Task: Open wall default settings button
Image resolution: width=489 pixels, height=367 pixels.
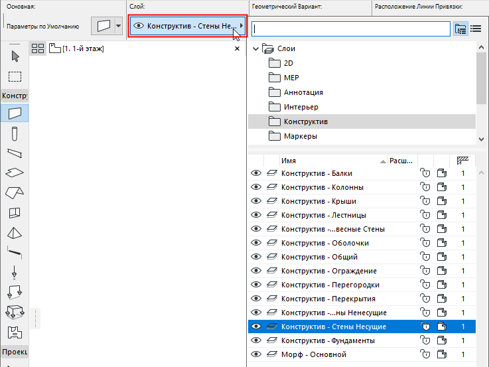Action: (x=104, y=26)
